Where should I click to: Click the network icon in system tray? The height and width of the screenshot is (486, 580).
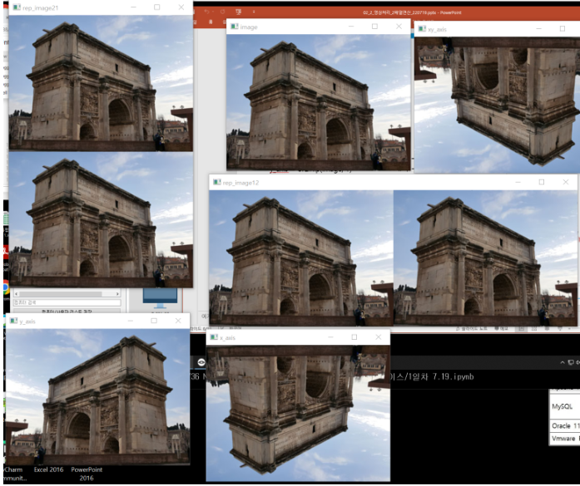tap(570, 363)
